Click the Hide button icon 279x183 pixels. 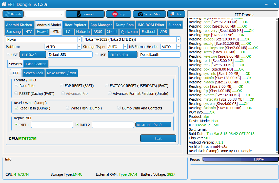pos(172,14)
